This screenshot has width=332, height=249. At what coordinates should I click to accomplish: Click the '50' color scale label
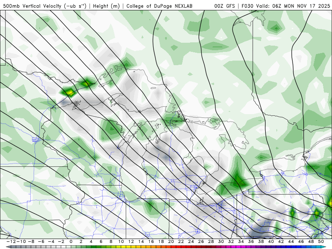point(321,242)
